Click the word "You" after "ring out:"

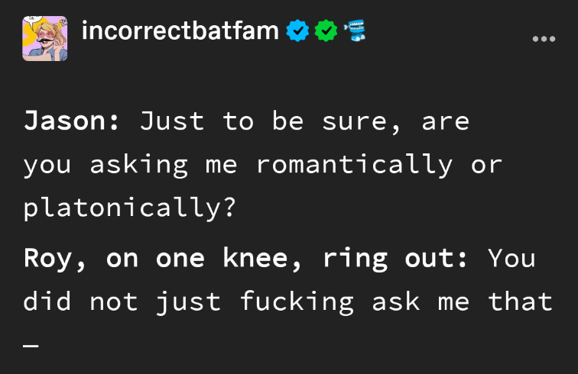[511, 259]
